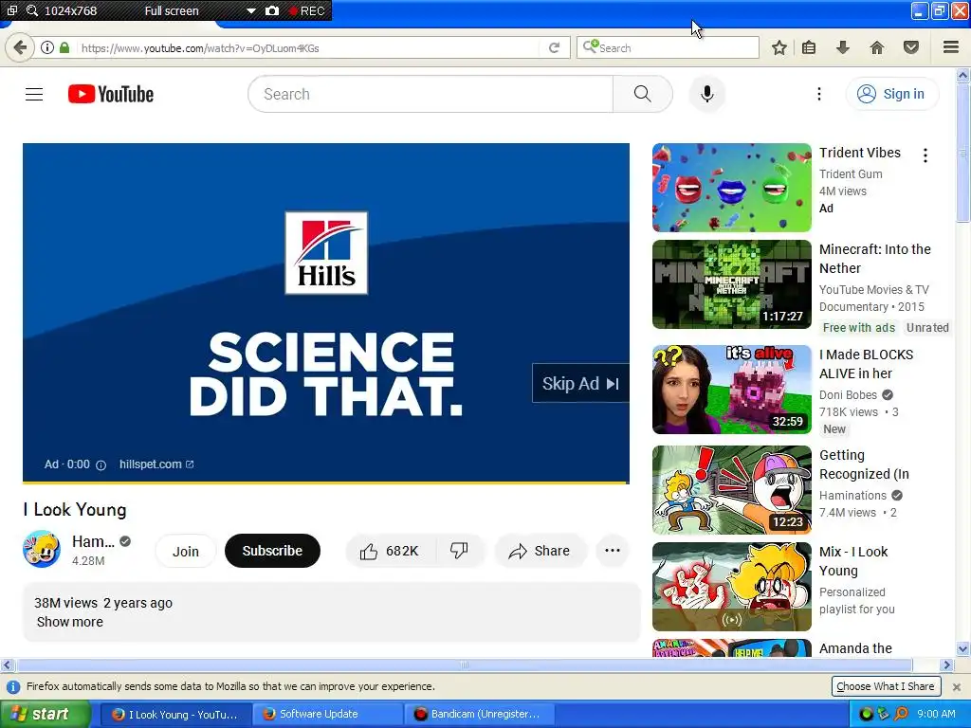Click the Firefox info notification icon
Screen dimensions: 971x728
coord(13,687)
